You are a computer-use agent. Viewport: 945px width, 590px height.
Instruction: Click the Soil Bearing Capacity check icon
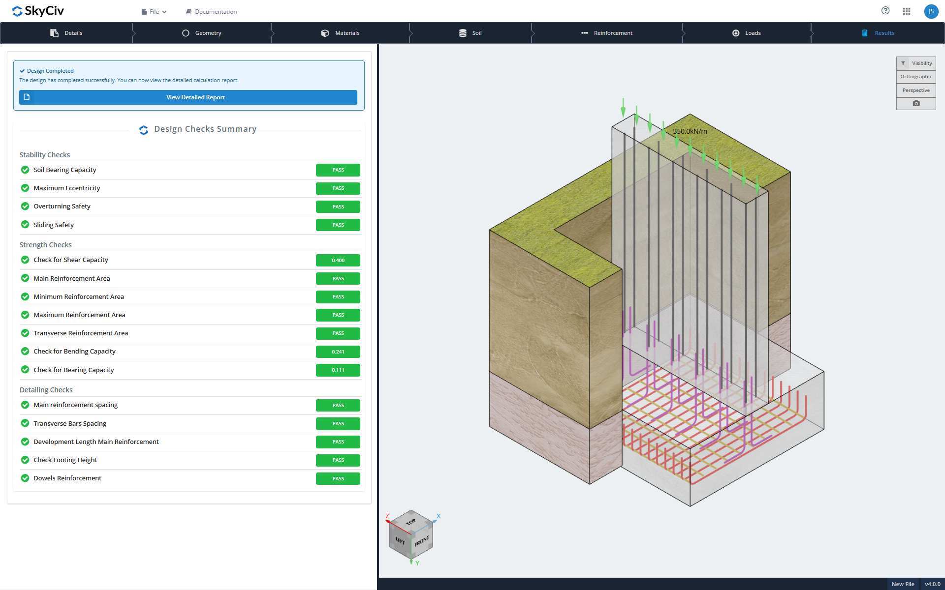[x=25, y=170]
